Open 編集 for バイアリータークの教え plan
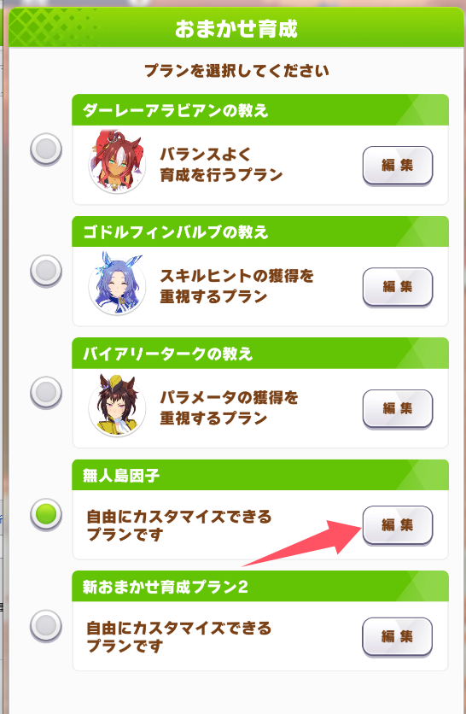The width and height of the screenshot is (466, 714). (x=397, y=408)
